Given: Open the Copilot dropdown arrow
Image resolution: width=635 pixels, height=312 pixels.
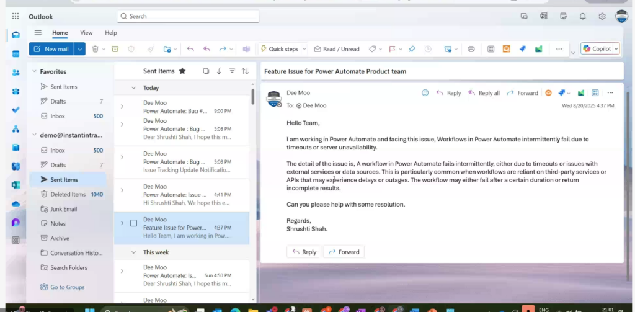Looking at the screenshot, I should tap(616, 49).
